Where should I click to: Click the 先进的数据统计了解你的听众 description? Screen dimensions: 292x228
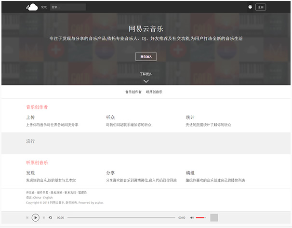[x=208, y=125]
